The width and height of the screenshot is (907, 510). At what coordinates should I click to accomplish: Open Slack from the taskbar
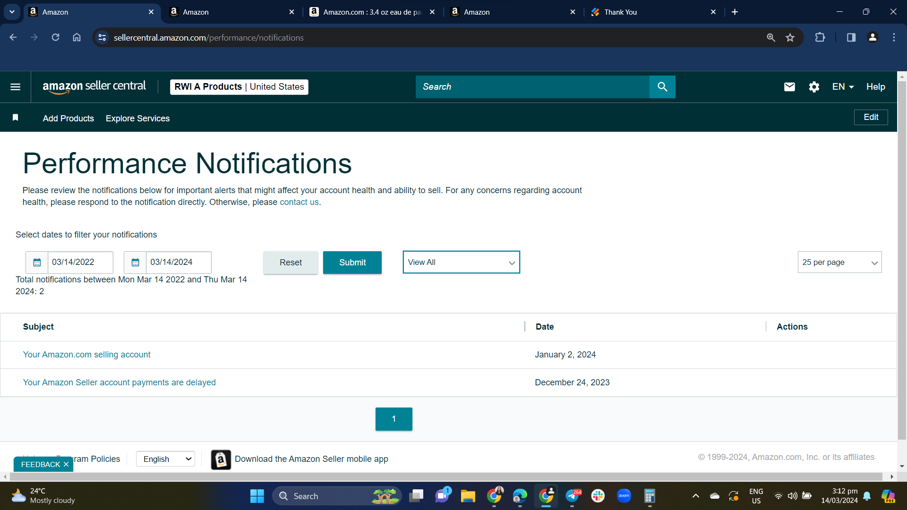pyautogui.click(x=598, y=496)
